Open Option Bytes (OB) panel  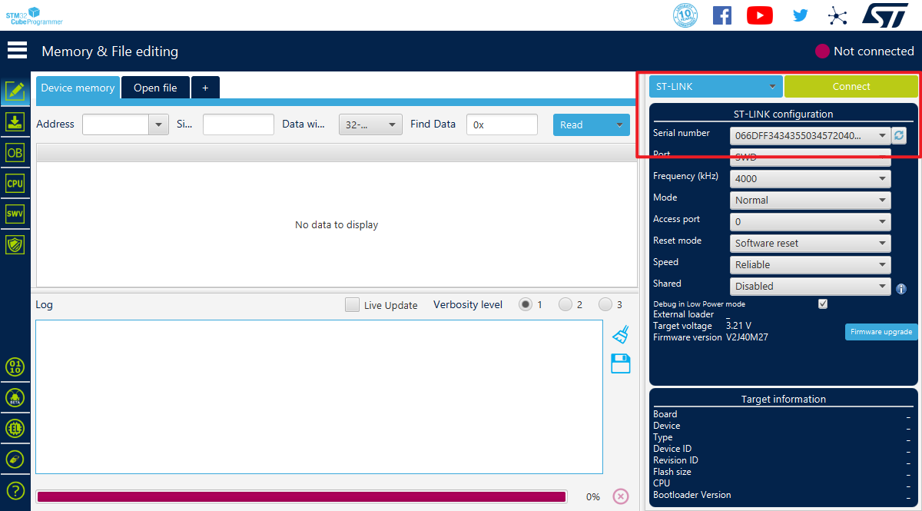(15, 153)
